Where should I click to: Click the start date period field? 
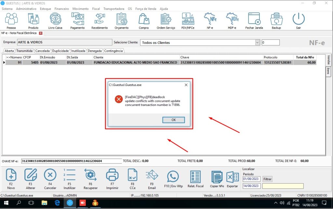[x=251, y=179]
